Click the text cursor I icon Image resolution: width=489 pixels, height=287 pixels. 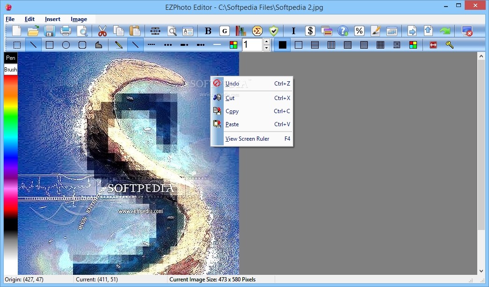point(293,31)
